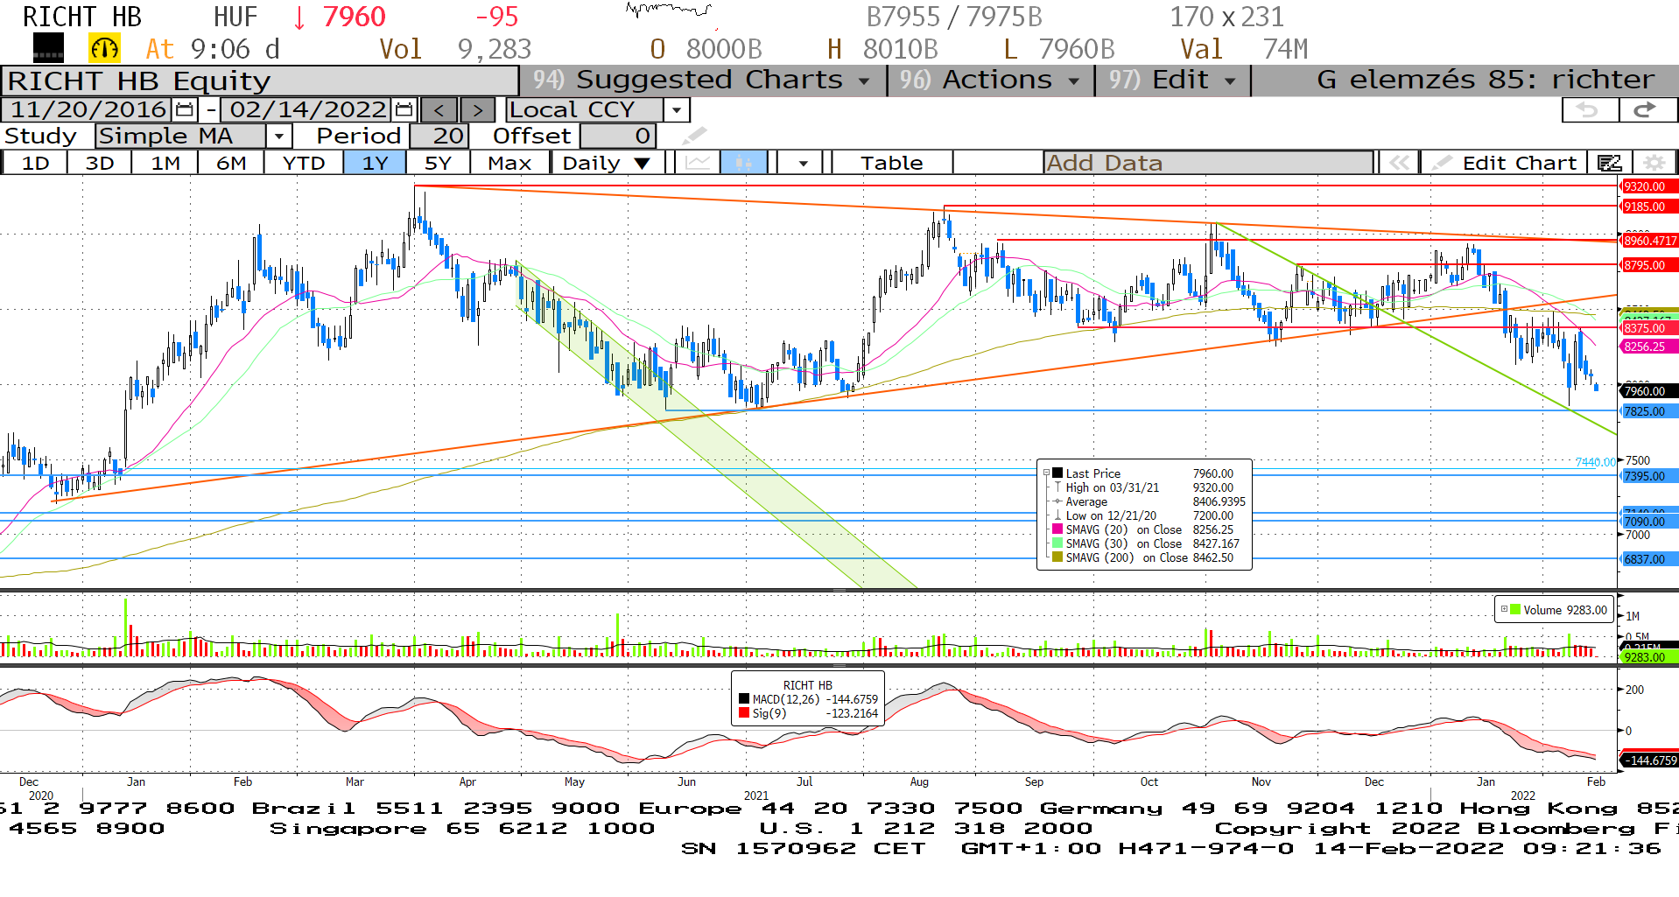The height and width of the screenshot is (897, 1679).
Task: Toggle the Volume legend expander box
Action: click(x=1504, y=610)
